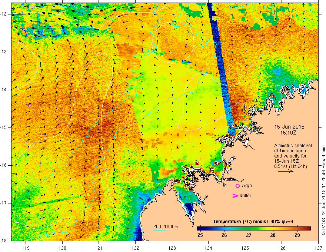This screenshot has width=326, height=252.
Task: Click the dark blue cold water in the gulf
Action: (x=189, y=209)
